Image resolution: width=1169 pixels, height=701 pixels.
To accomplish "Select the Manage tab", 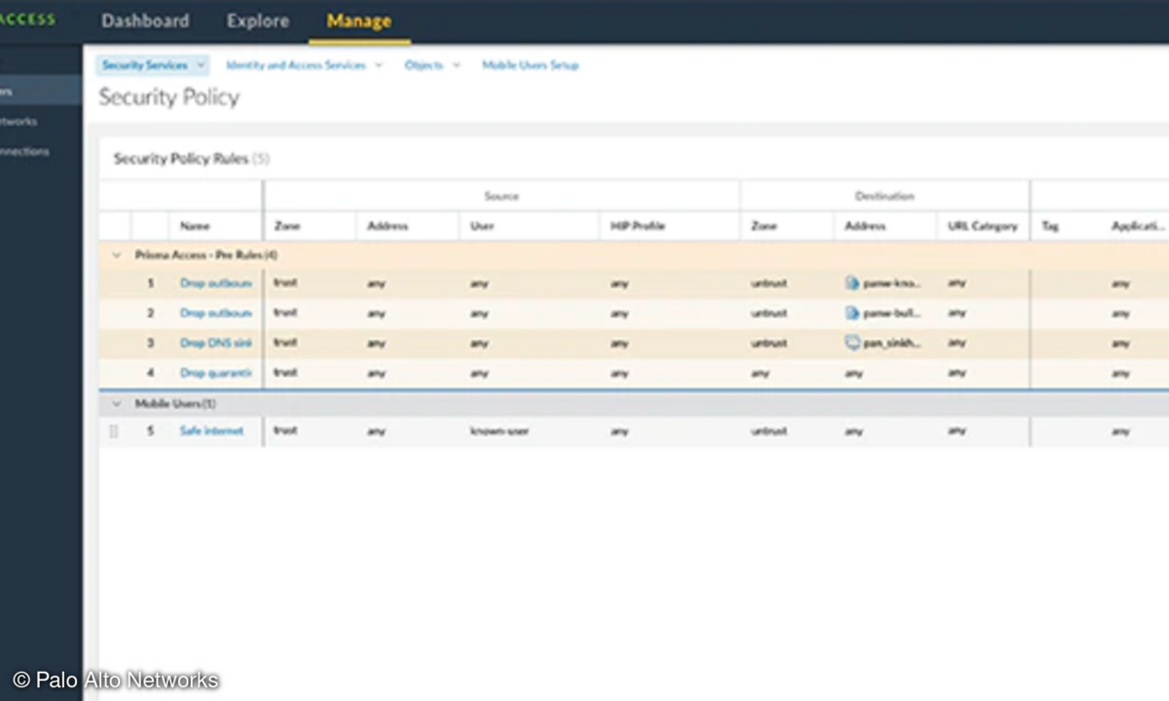I will (x=358, y=20).
